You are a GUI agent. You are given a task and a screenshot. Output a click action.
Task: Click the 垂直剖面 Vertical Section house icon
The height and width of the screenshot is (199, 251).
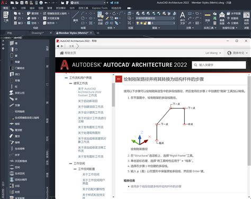click(222, 18)
